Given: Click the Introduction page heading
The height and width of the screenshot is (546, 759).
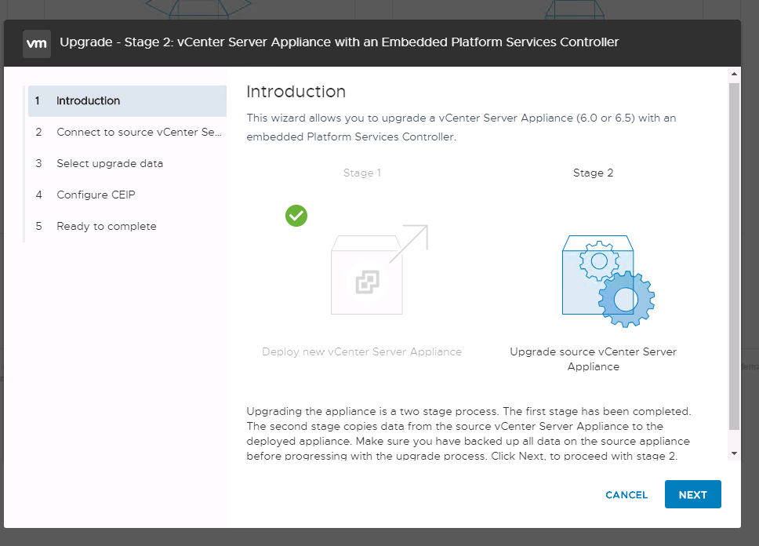Looking at the screenshot, I should click(x=296, y=92).
